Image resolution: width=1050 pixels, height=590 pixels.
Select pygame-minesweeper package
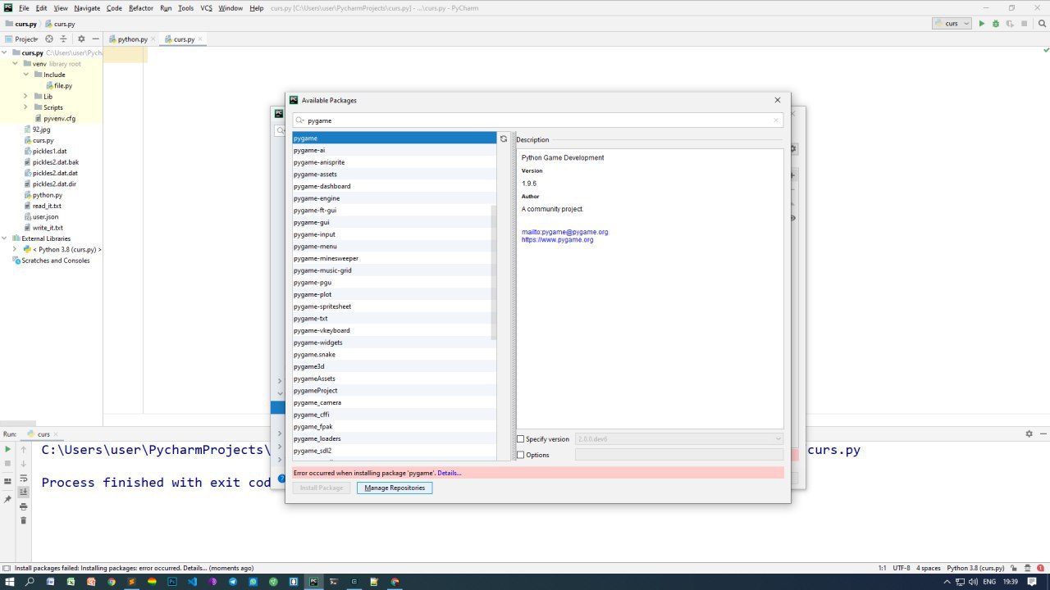(395, 258)
